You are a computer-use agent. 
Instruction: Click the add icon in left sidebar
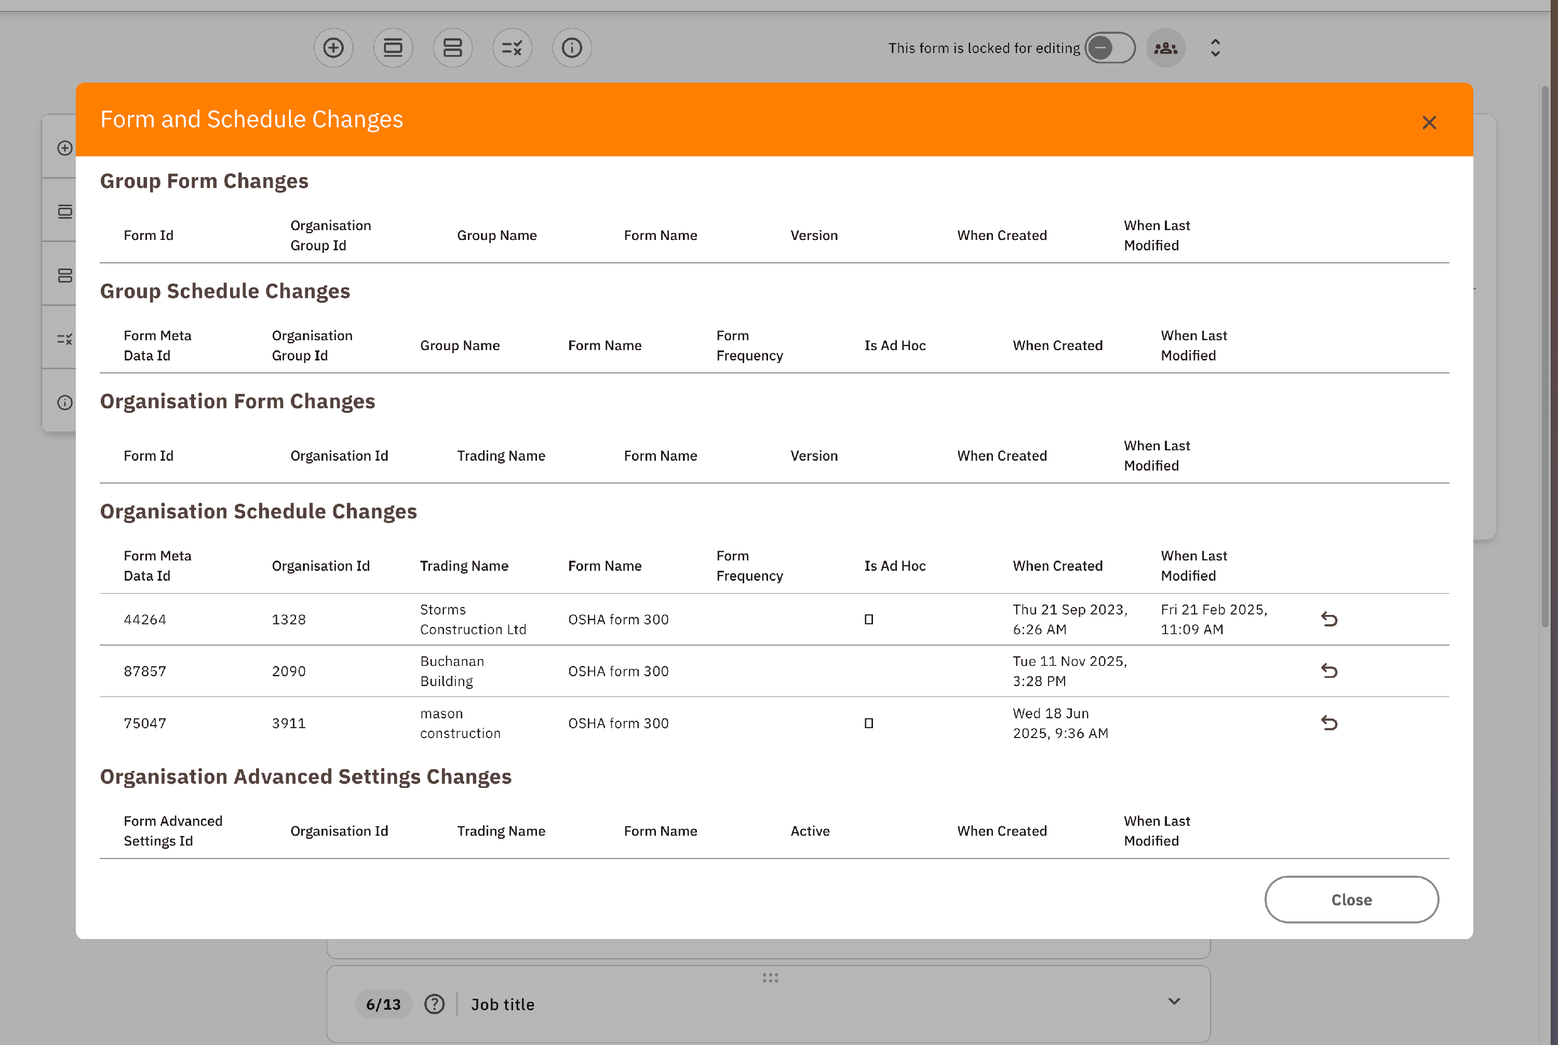(x=64, y=148)
